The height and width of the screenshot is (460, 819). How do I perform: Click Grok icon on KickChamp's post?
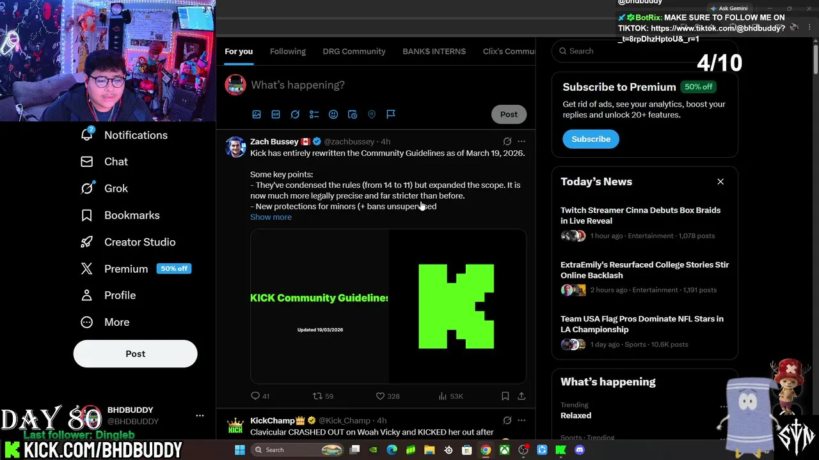coord(507,420)
